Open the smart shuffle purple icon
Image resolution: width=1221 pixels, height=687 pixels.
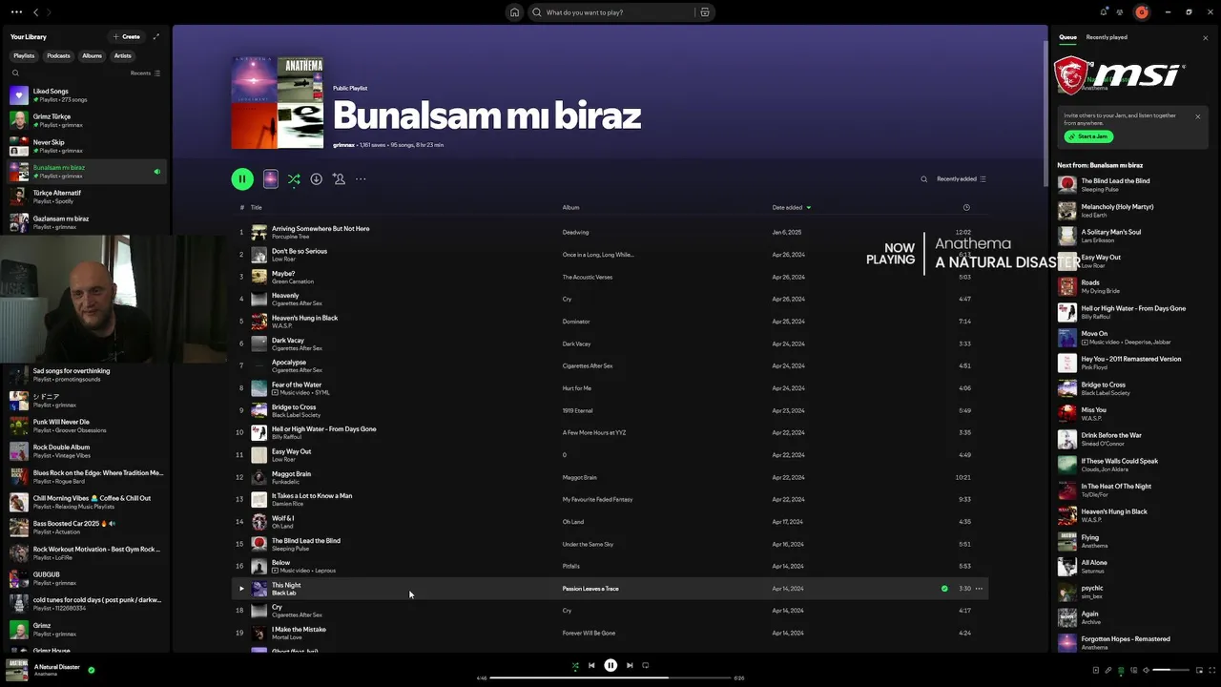(271, 178)
